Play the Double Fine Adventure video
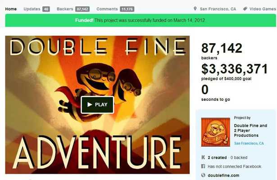 pyautogui.click(x=97, y=105)
